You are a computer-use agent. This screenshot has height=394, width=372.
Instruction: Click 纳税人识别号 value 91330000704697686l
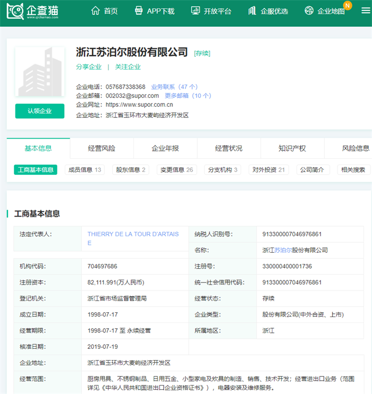(x=292, y=234)
